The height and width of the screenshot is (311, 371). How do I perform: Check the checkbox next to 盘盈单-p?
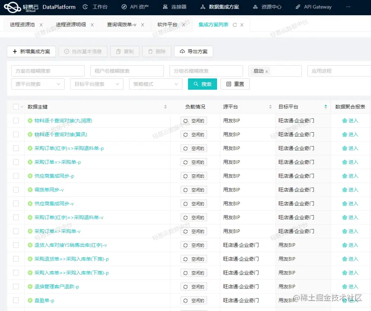point(16,300)
